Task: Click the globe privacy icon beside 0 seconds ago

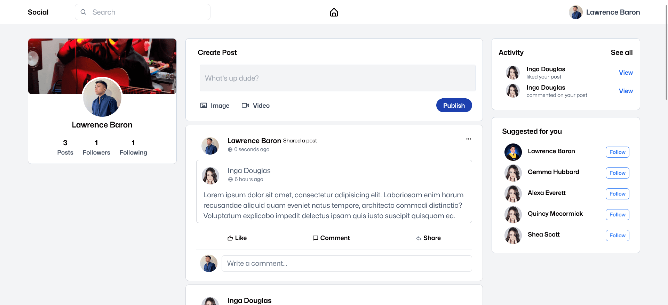Action: click(x=230, y=150)
